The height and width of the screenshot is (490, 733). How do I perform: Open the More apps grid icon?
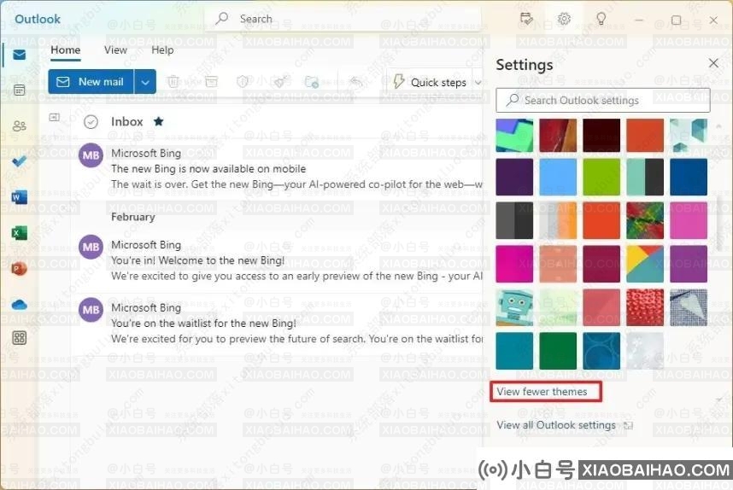[19, 338]
